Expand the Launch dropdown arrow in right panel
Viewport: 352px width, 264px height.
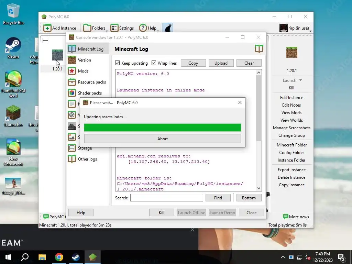pos(300,80)
